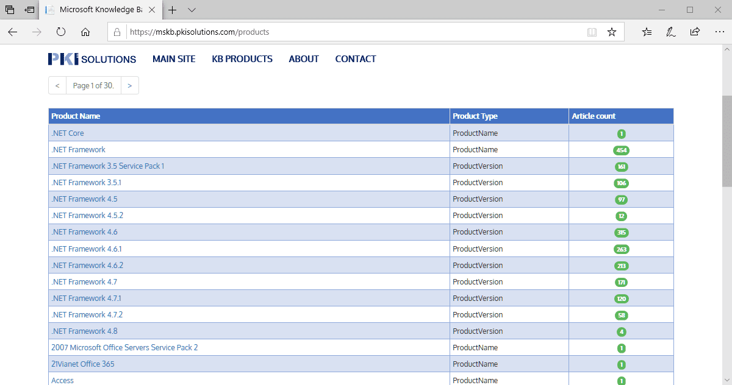Open .NET Framework 4.6 link
Screen dimensions: 732x385
[84, 231]
